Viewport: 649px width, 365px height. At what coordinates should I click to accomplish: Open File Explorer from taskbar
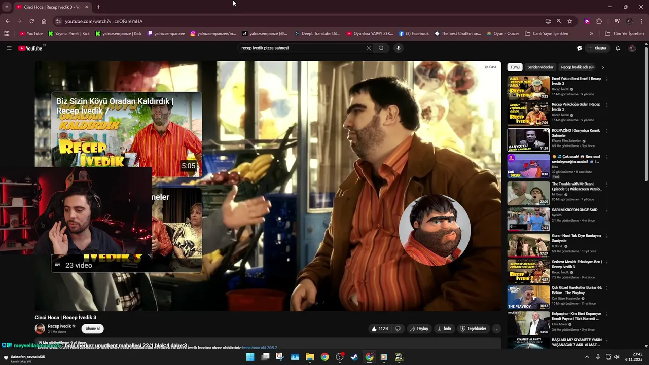[310, 357]
